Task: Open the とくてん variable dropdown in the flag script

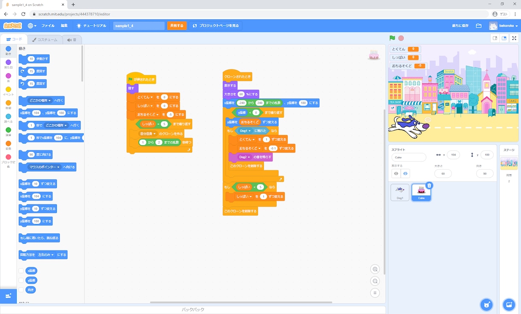Action: 146,97
